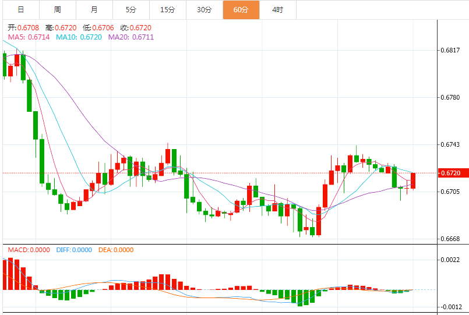Open the 月 monthly chart tab

(94, 10)
